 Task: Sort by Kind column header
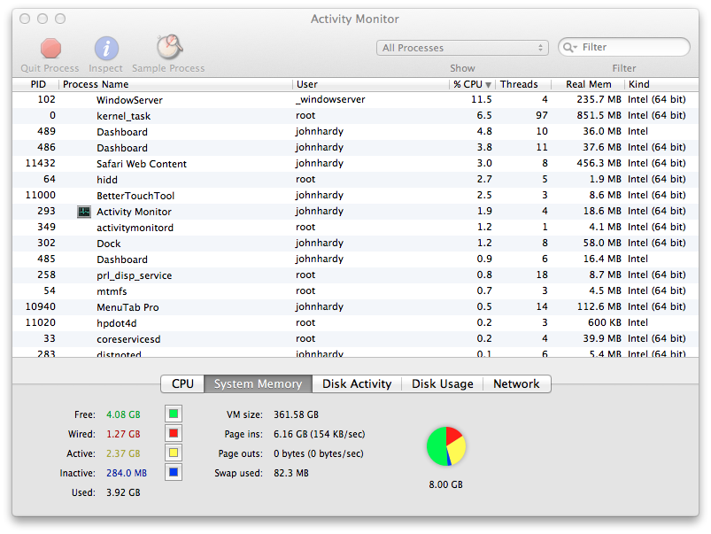(x=661, y=84)
